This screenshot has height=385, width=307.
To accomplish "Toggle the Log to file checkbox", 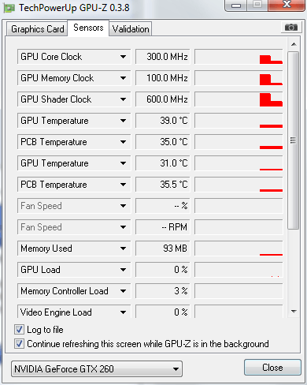I will click(19, 329).
